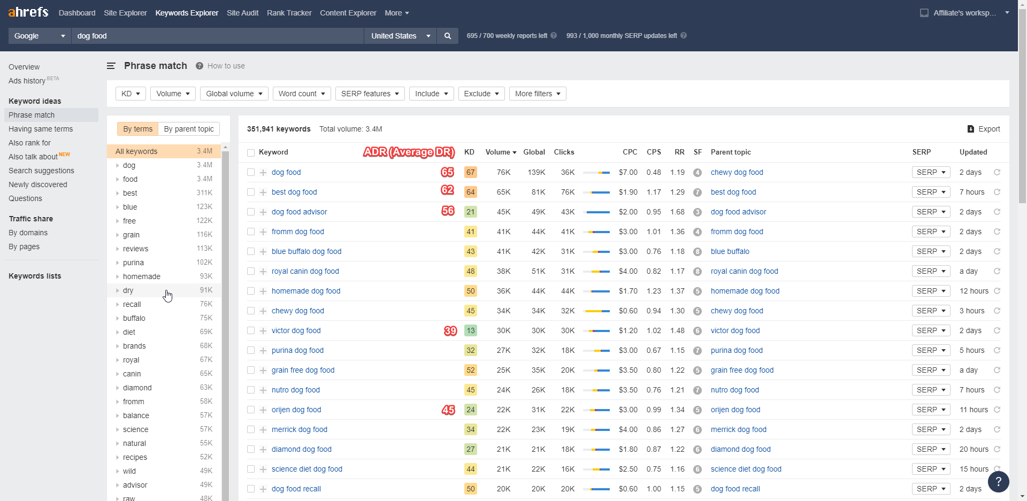Open the Volume filter dropdown

173,94
